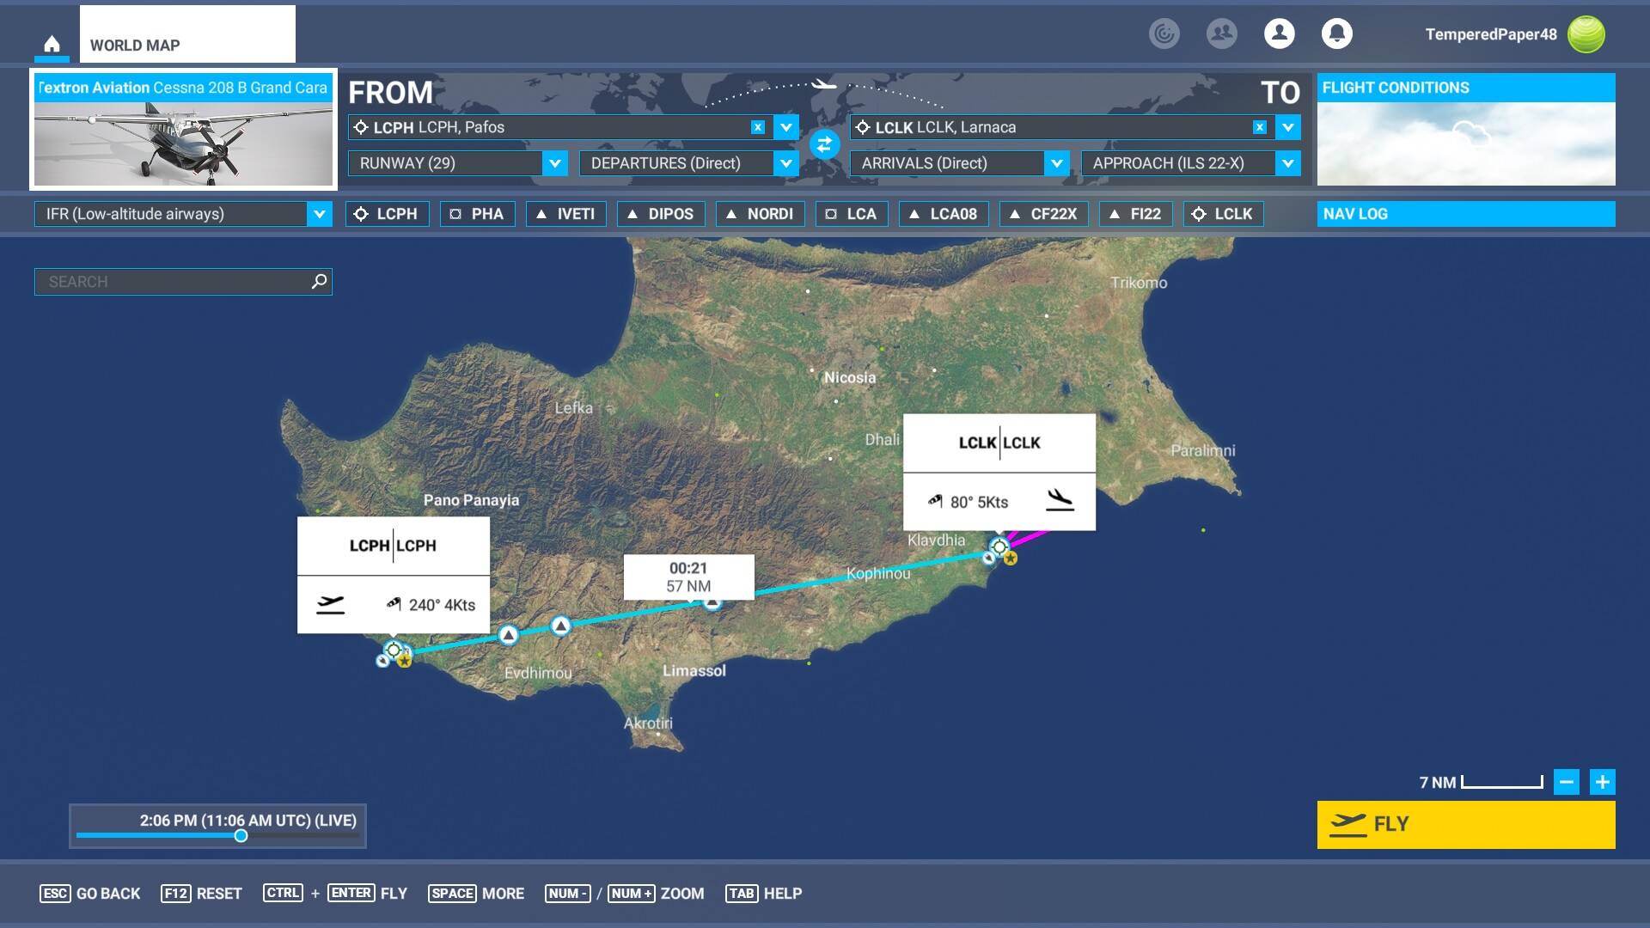The height and width of the screenshot is (928, 1650).
Task: Select the WORLD MAP tab
Action: click(187, 35)
